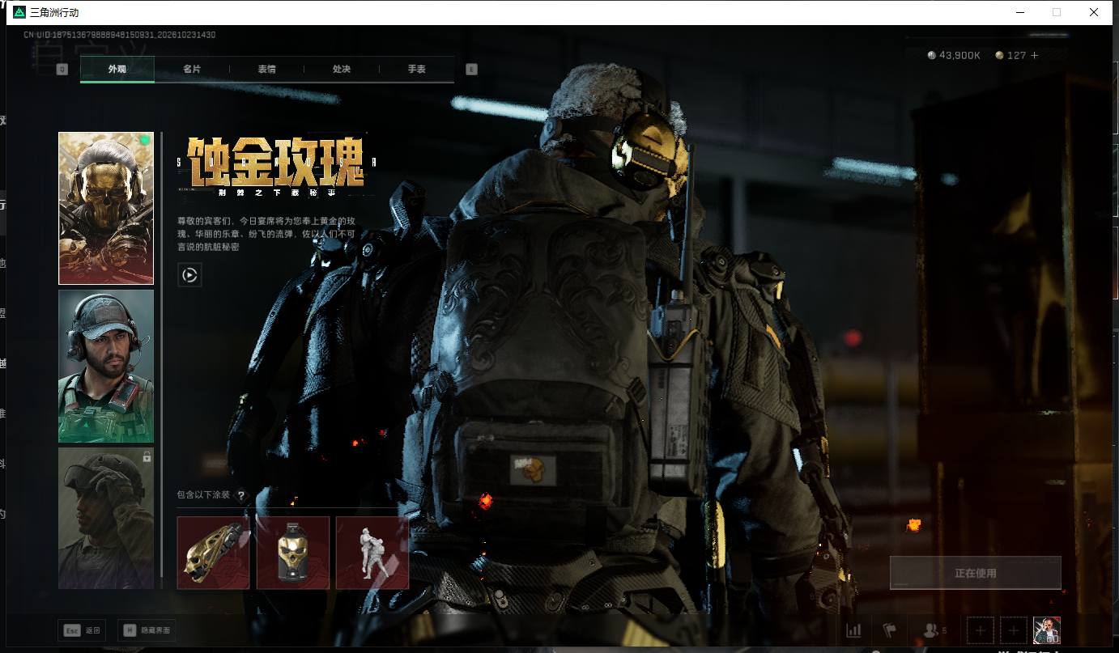Image resolution: width=1119 pixels, height=653 pixels.
Task: Open the 处决 tab
Action: pyautogui.click(x=342, y=70)
